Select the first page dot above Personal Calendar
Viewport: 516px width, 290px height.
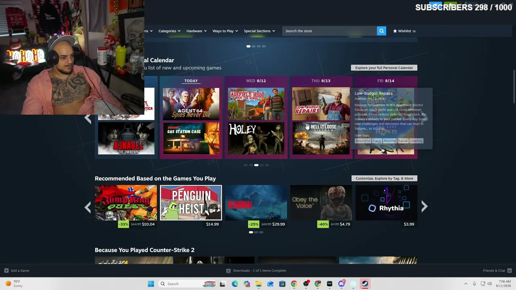point(248,46)
